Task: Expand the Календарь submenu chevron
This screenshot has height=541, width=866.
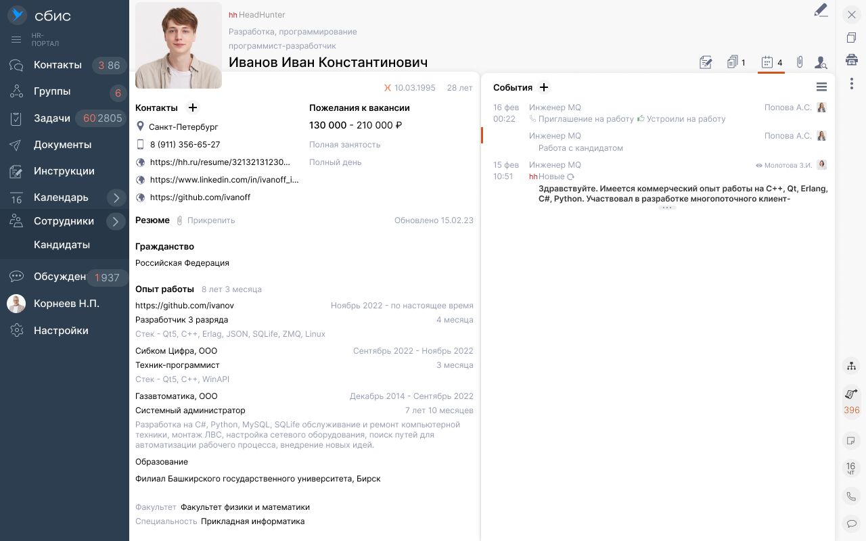Action: [116, 197]
